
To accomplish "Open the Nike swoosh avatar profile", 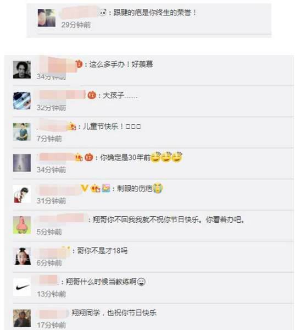I will click(22, 287).
